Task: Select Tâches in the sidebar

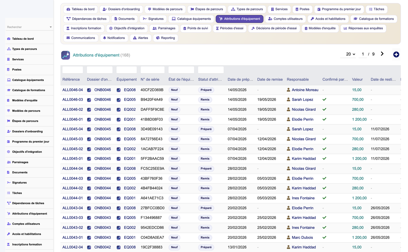Action: coord(17,193)
